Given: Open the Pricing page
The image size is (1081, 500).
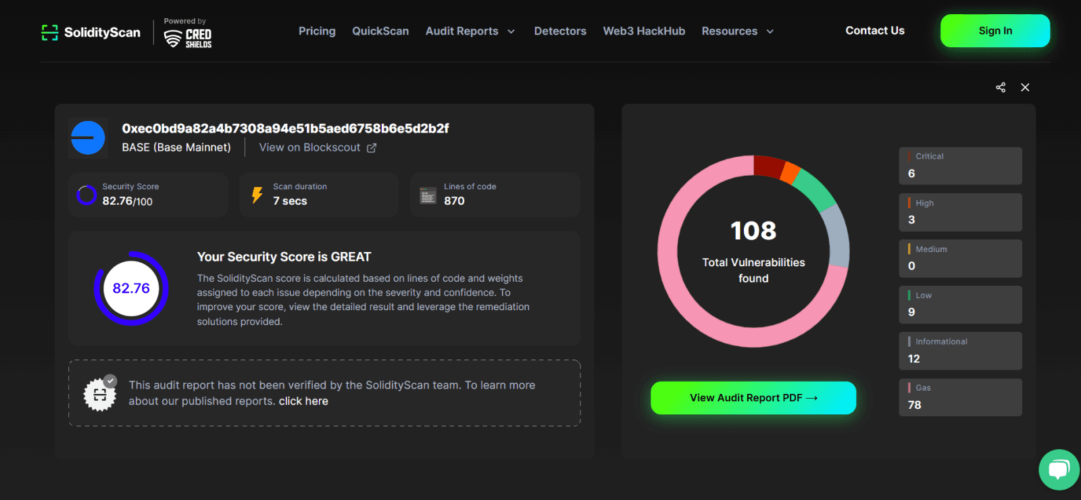Looking at the screenshot, I should [x=317, y=31].
